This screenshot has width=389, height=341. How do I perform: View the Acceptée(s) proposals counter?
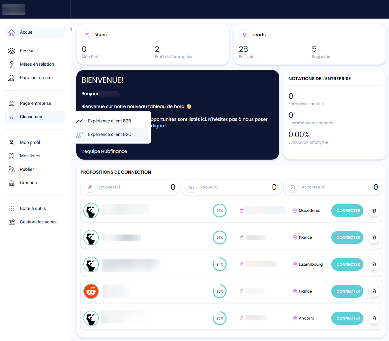coord(334,187)
